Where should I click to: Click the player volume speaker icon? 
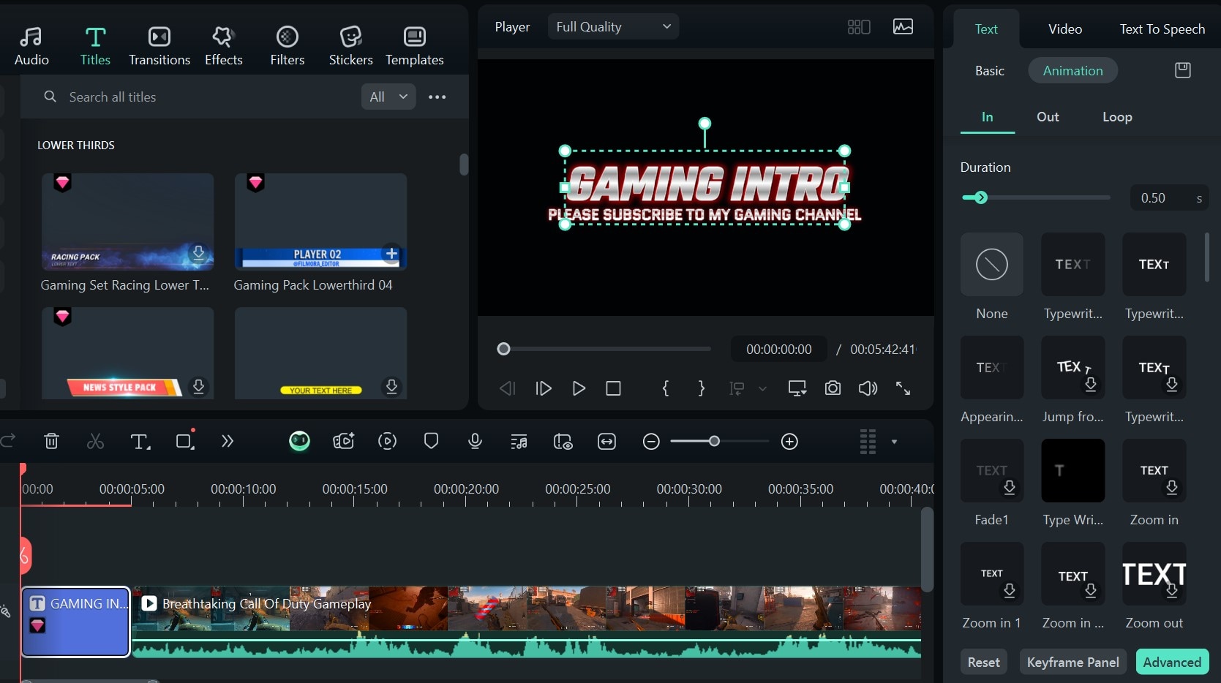[868, 388]
